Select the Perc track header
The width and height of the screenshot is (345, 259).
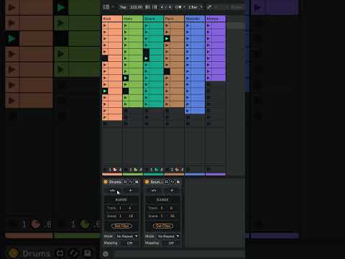pyautogui.click(x=174, y=19)
